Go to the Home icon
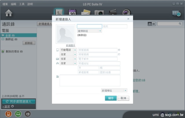This screenshot has height=118, width=185. point(9,13)
